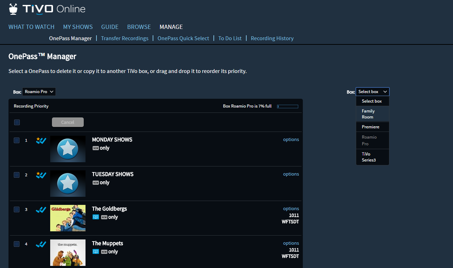Viewport: 453px width, 268px height.
Task: Go to Transfer Recordings
Action: pyautogui.click(x=125, y=38)
